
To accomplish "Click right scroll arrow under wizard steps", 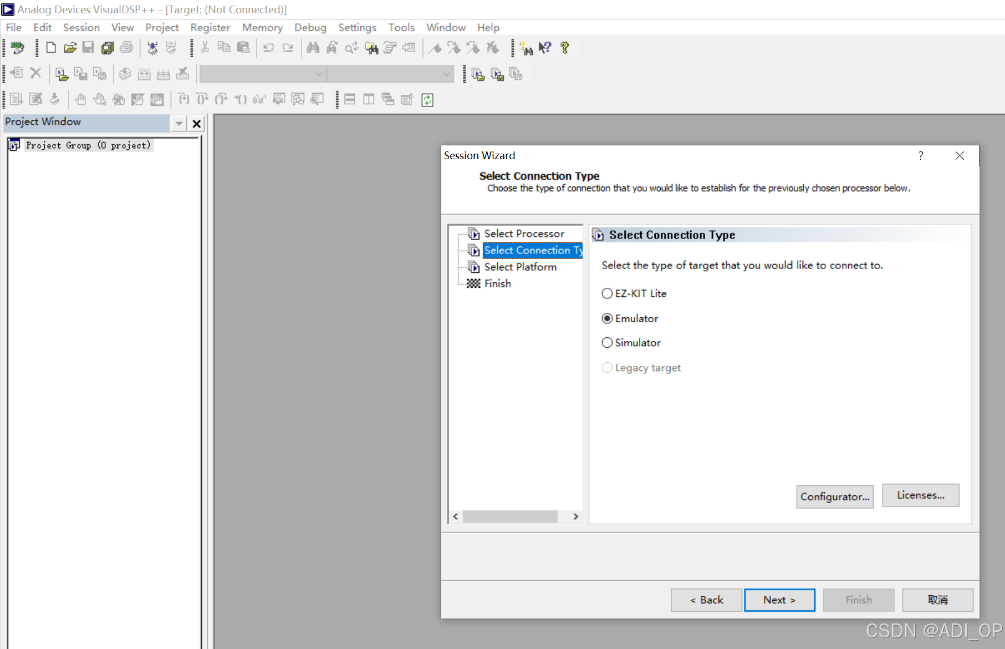I will coord(576,516).
